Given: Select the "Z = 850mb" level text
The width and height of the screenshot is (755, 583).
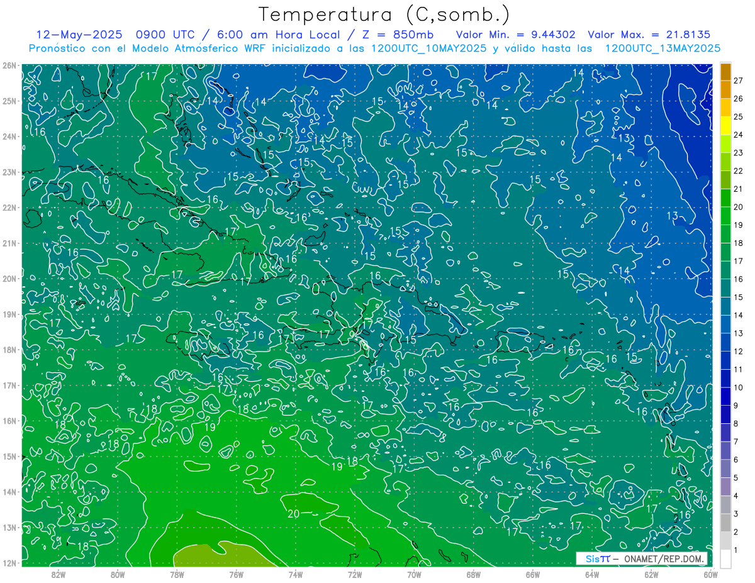Looking at the screenshot, I should pyautogui.click(x=397, y=35).
